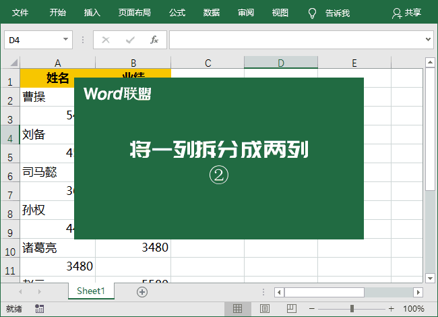
Task: Select row 11 header
Action: point(10,267)
